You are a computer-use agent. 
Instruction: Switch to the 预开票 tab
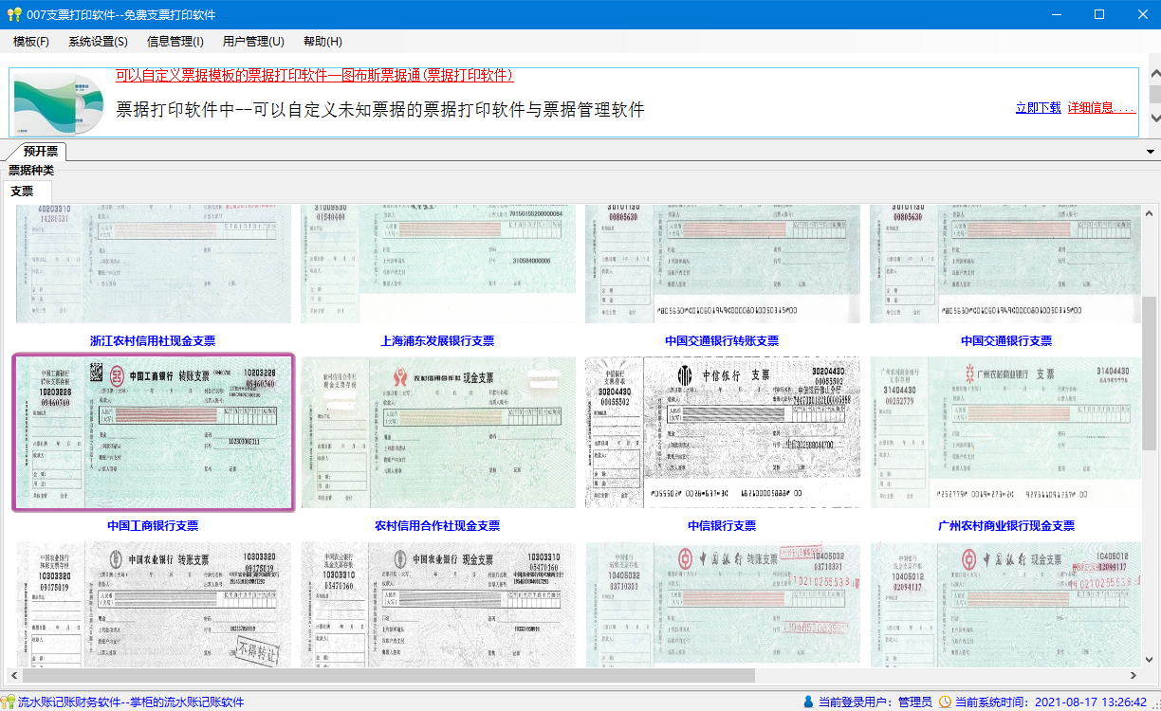coord(39,150)
